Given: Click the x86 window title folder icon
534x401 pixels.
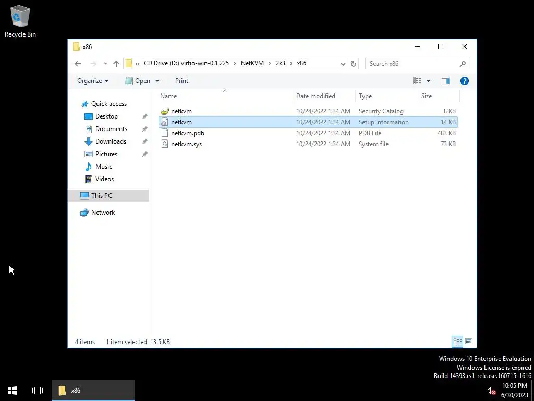Looking at the screenshot, I should click(76, 46).
